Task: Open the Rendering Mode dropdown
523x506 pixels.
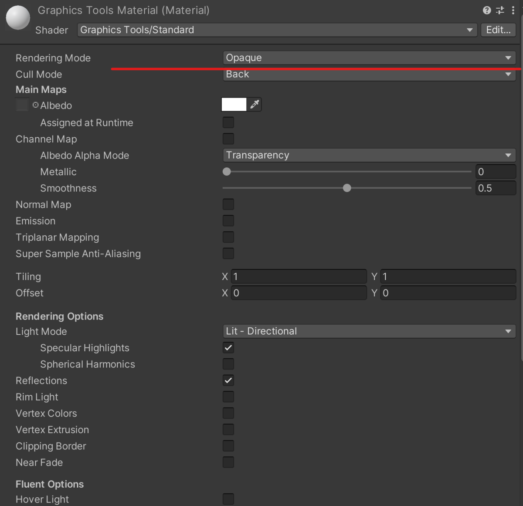Action: (x=369, y=57)
